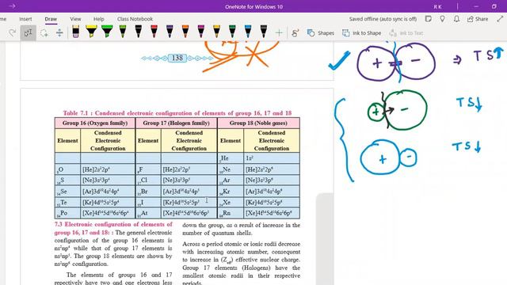Enable Ink to Shape
507x285 pixels.
coord(361,33)
